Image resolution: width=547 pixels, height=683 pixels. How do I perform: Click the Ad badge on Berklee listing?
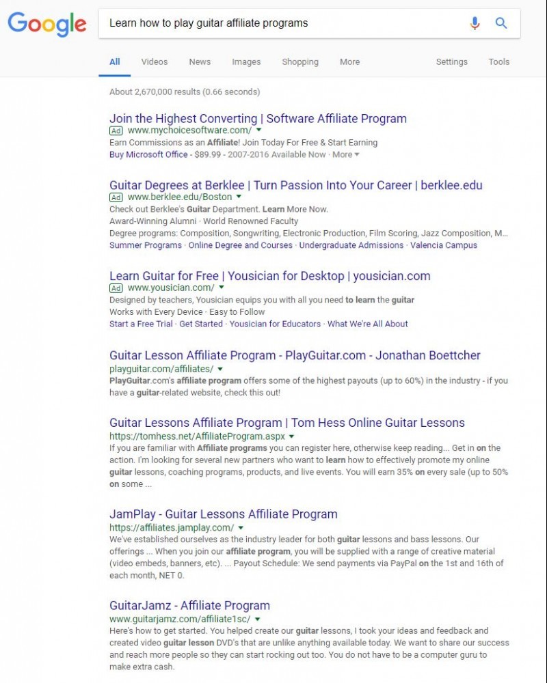point(116,197)
